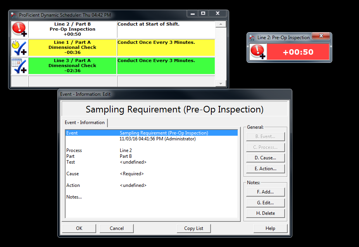Confirm the event with OK
The height and width of the screenshot is (247, 359).
coord(79,228)
